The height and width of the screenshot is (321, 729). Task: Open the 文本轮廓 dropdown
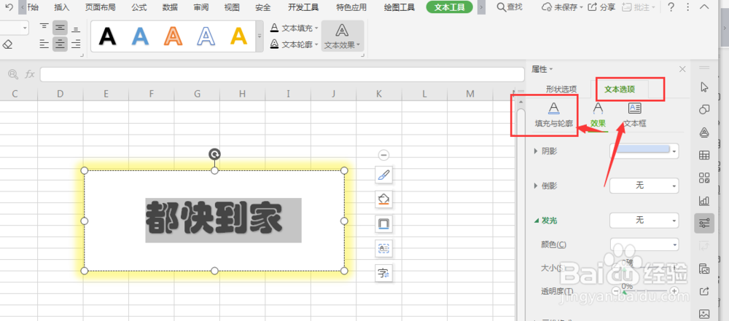point(295,44)
